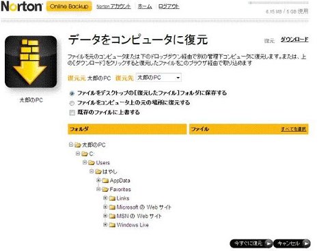Select the C: tree label
The width and height of the screenshot is (328, 251).
pyautogui.click(x=92, y=154)
